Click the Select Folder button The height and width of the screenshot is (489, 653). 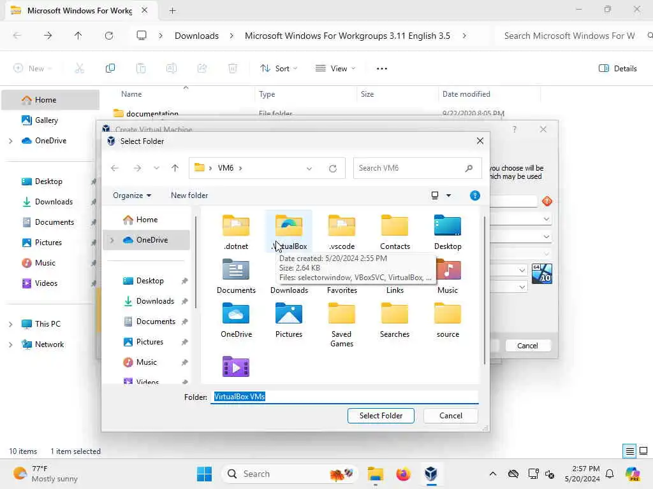381,415
